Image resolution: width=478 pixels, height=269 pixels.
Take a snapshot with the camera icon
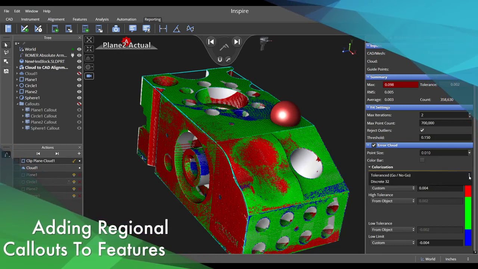(x=116, y=29)
